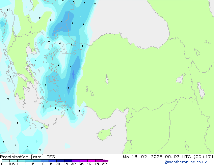
Task: Select the 2–5 mm legend color swatch
Action: 29,161
